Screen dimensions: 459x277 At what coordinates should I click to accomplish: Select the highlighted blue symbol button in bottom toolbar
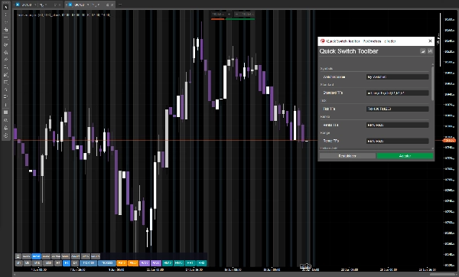[x=36, y=256]
